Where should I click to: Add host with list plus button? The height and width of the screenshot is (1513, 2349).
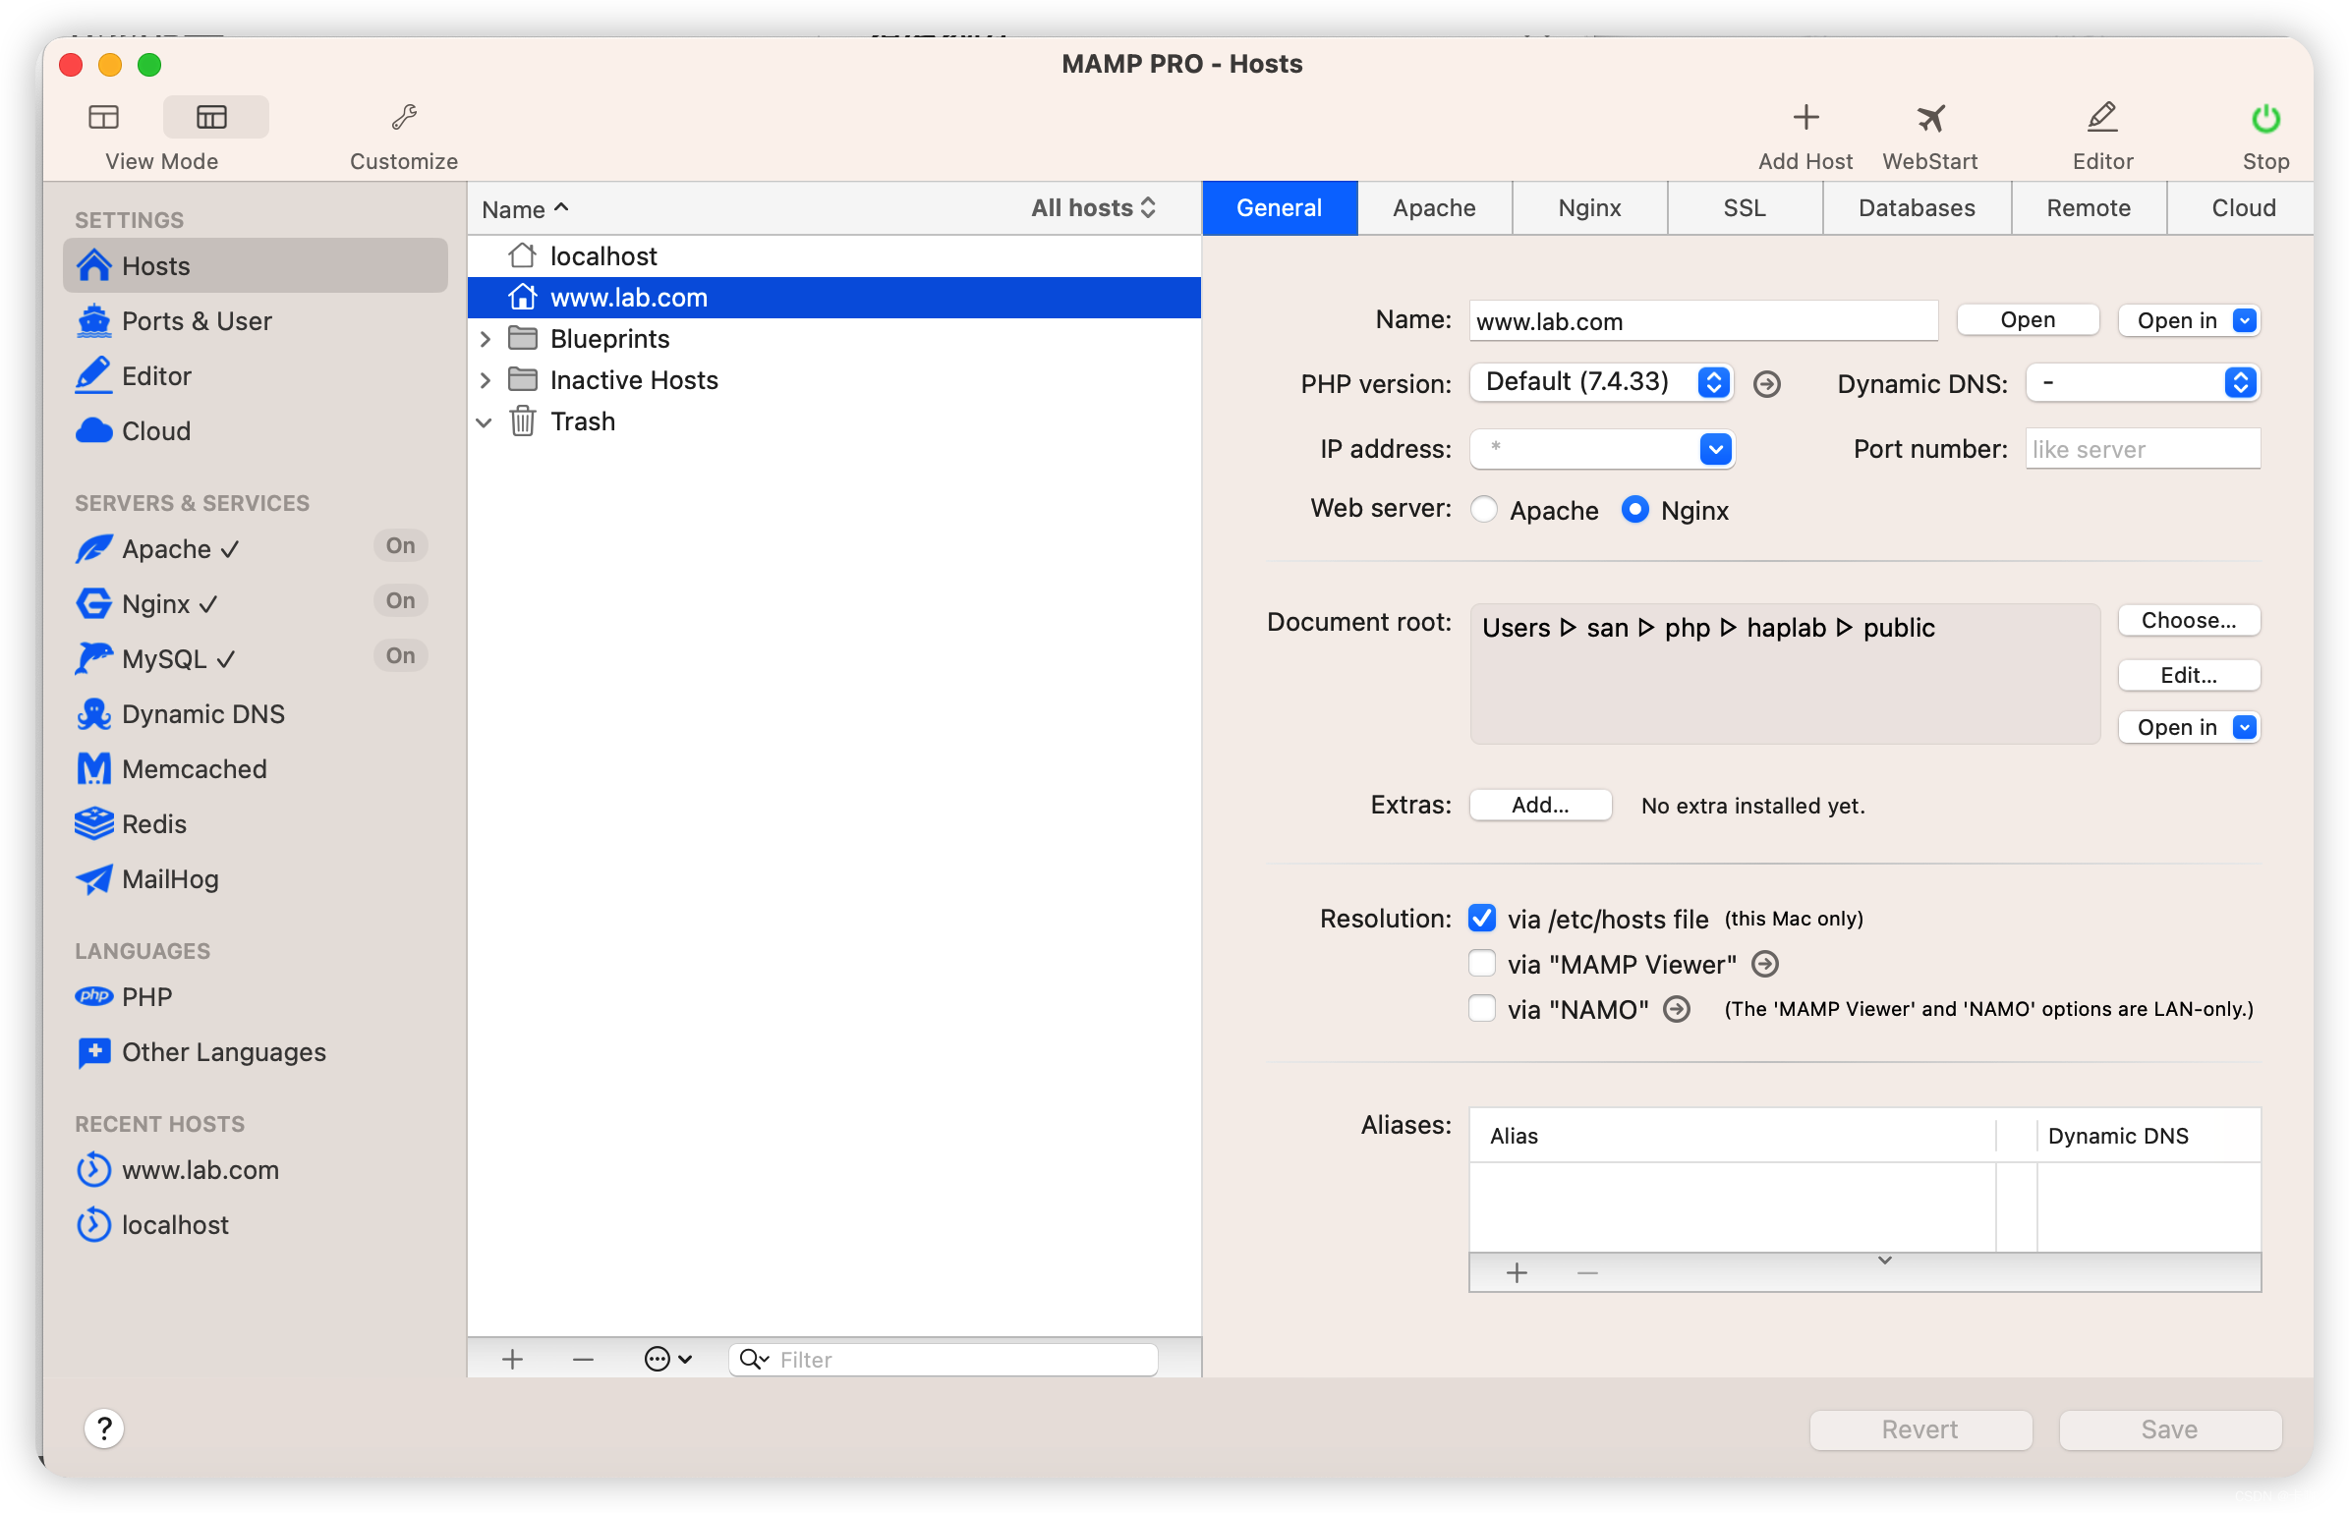click(512, 1359)
